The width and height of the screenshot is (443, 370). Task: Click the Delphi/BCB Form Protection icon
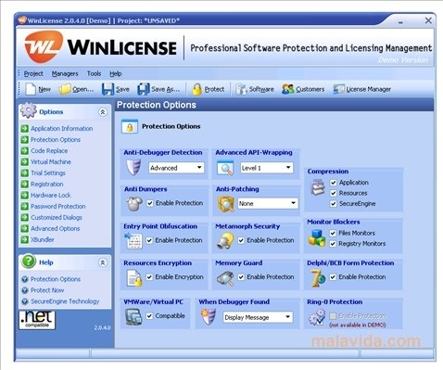click(318, 278)
